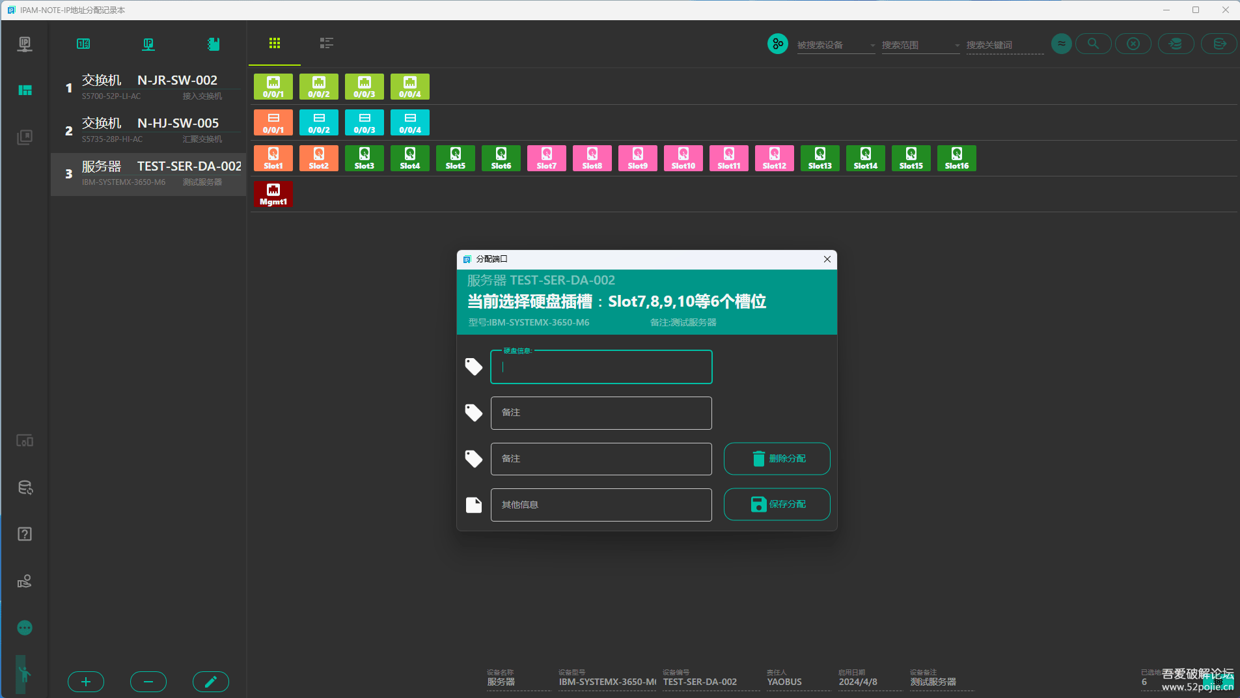Focus the 硬盘信息 input field

pos(601,367)
